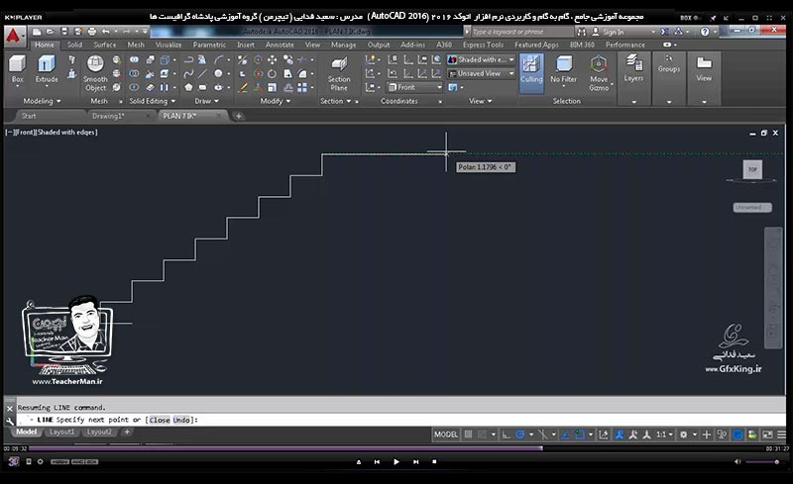This screenshot has height=484, width=793.
Task: Switch to the Layout1 tab
Action: pos(61,432)
